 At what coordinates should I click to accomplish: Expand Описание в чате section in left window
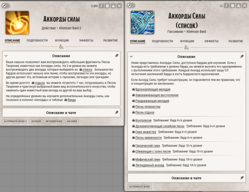pyautogui.click(x=61, y=113)
